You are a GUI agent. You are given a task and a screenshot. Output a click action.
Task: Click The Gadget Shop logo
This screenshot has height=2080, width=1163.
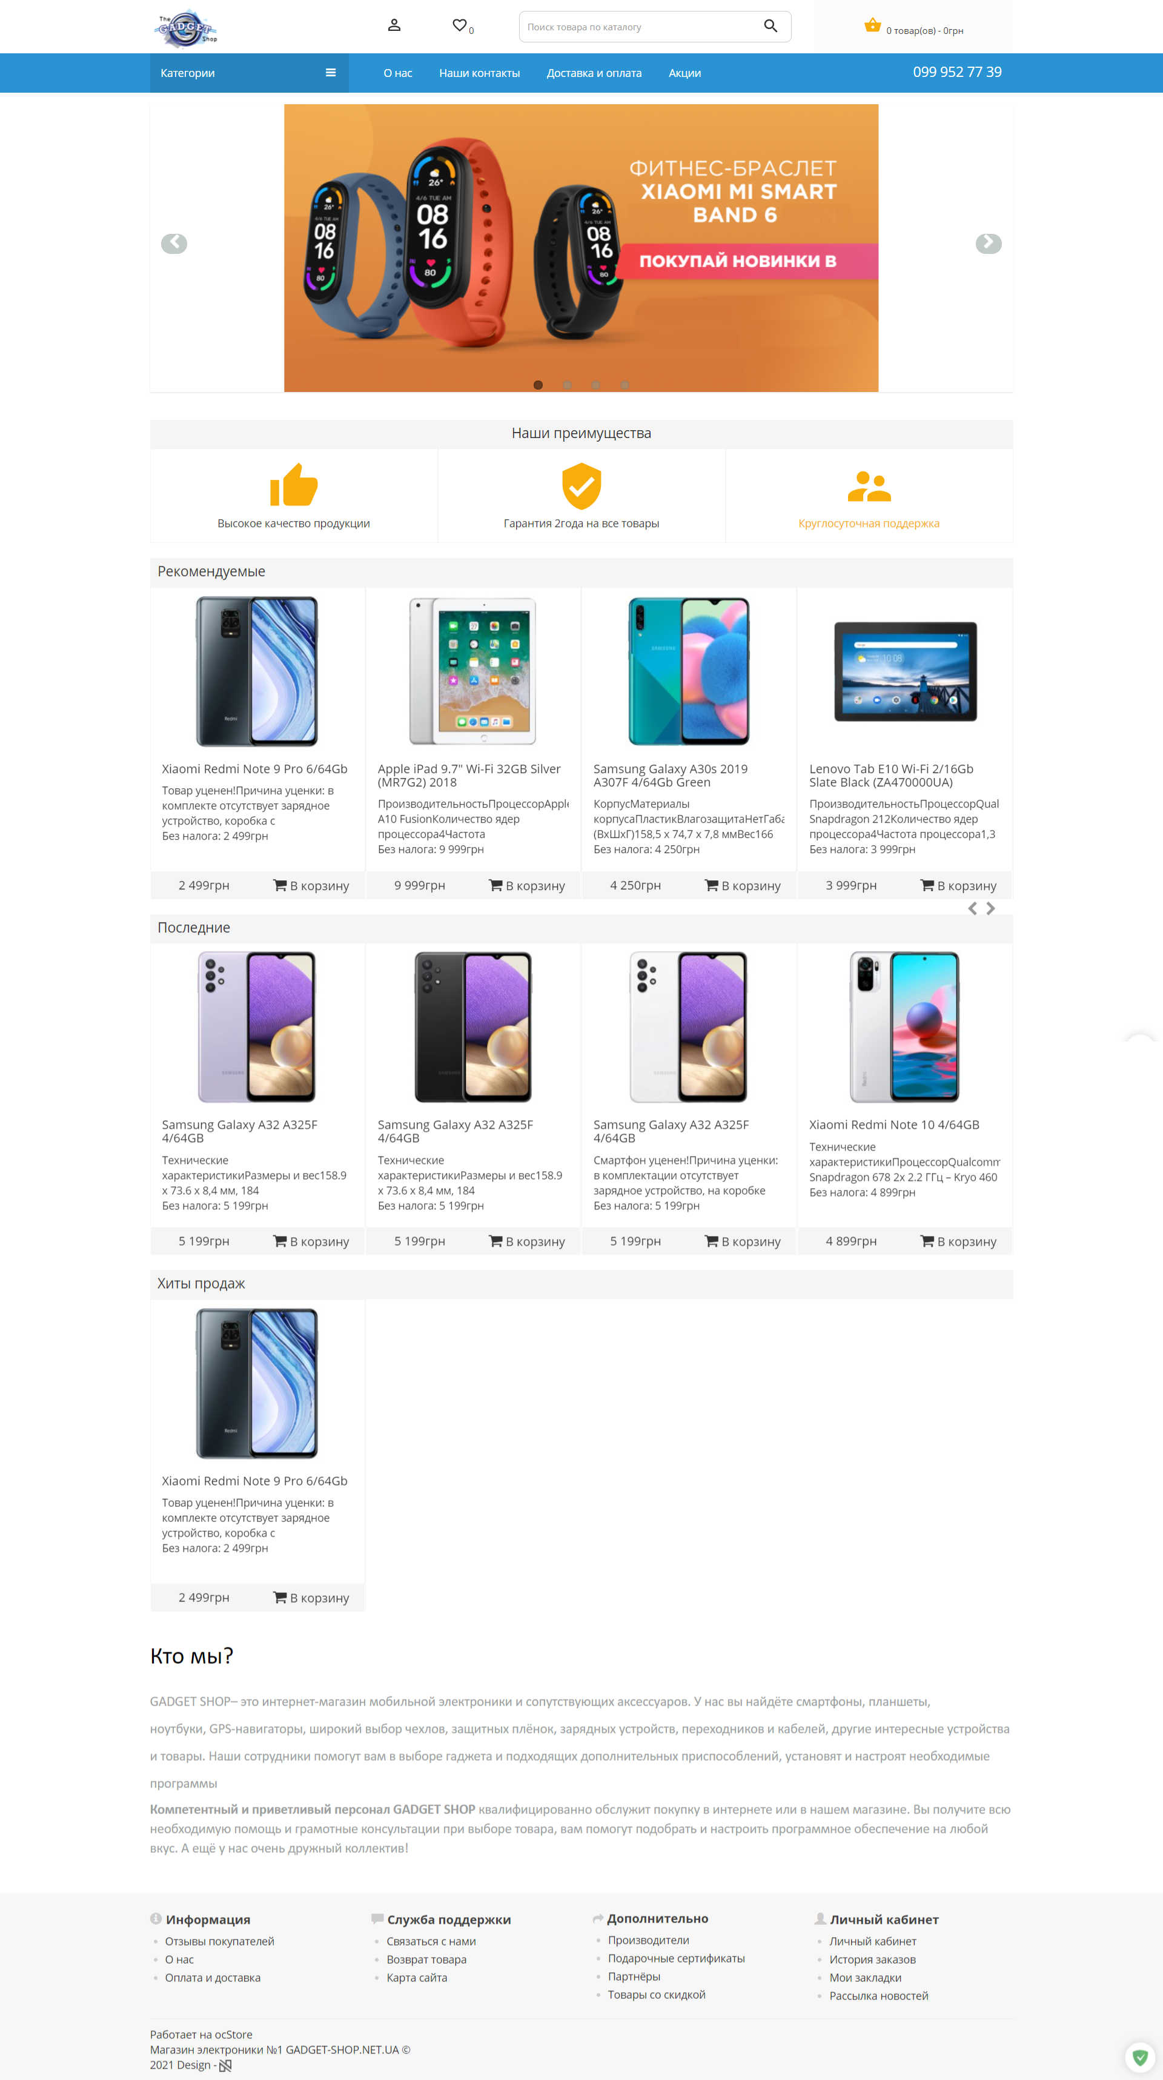(x=187, y=28)
